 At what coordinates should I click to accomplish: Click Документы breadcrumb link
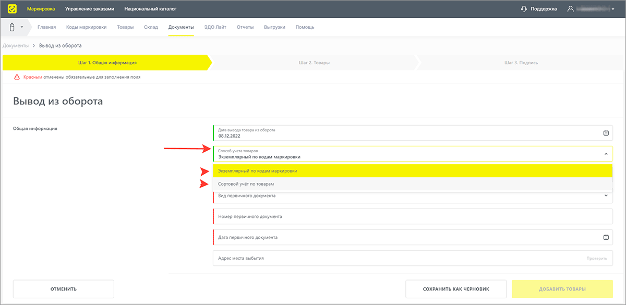(16, 46)
